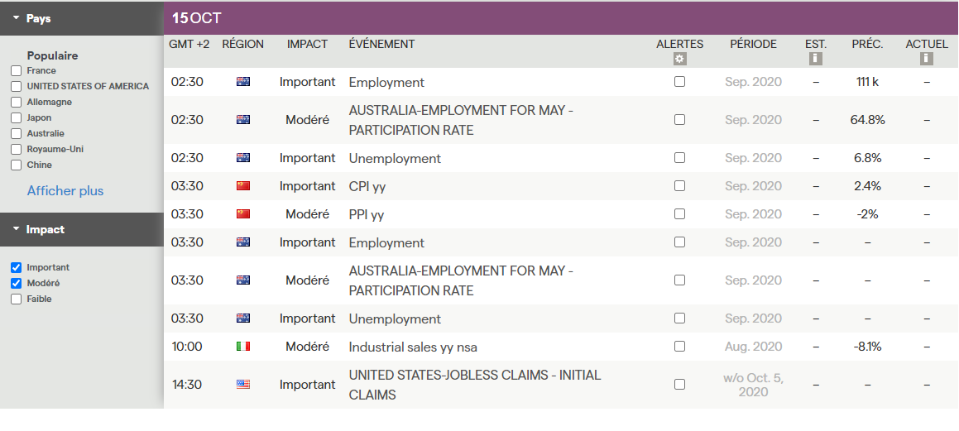Viewport: 959px width, 431px height.
Task: Click the RÉGION column header
Action: 242,44
